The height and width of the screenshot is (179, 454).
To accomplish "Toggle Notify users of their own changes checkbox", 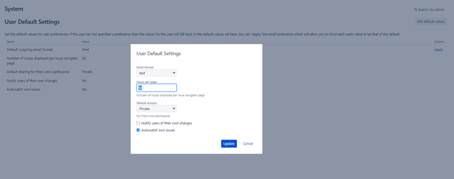I will pyautogui.click(x=138, y=123).
